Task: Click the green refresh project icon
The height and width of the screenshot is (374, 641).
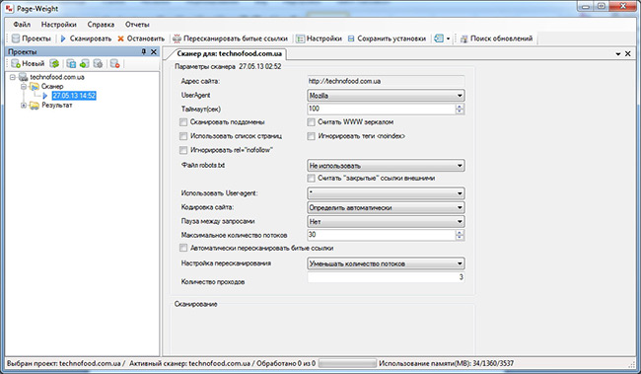Action: [54, 63]
